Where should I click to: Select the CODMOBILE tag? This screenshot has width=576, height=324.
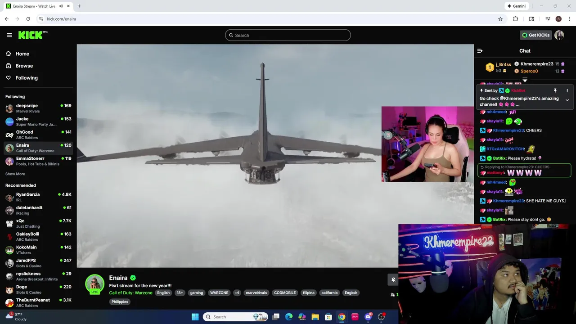click(285, 292)
